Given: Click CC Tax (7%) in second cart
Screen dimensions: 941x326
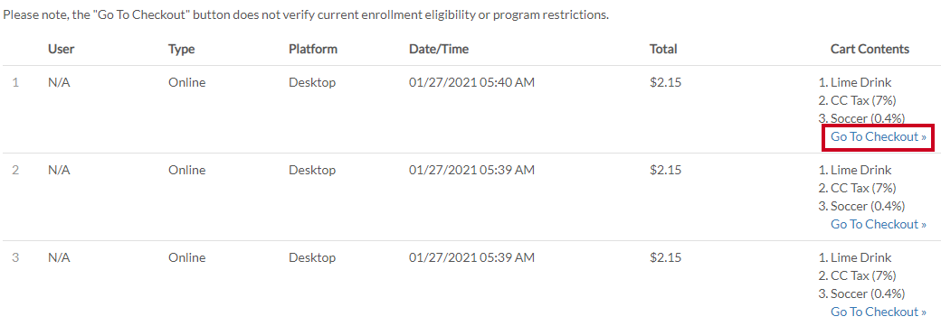Looking at the screenshot, I should (857, 188).
